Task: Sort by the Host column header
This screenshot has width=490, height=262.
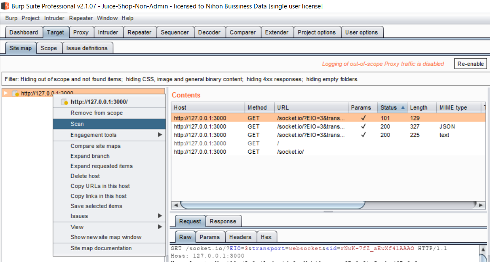Action: [x=208, y=107]
